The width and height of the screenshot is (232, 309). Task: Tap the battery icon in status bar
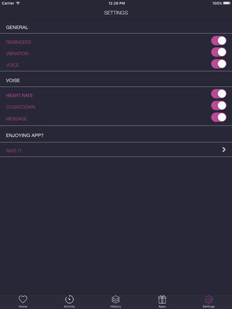227,3
